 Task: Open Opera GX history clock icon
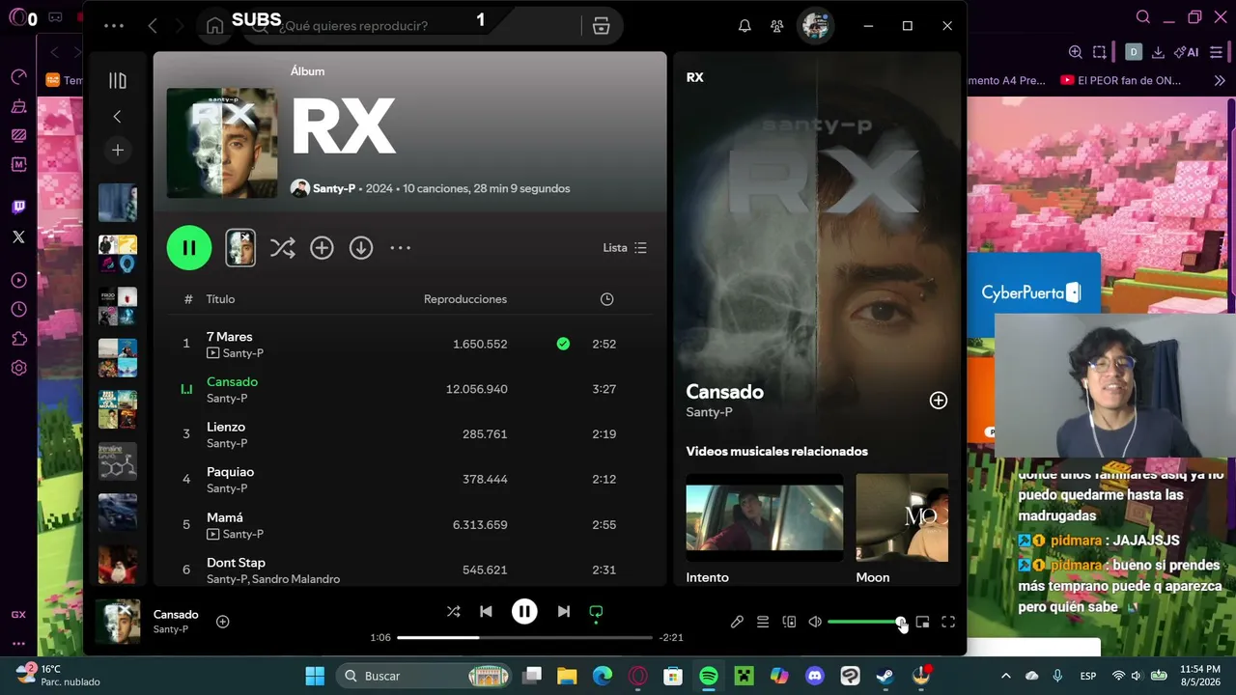[18, 310]
